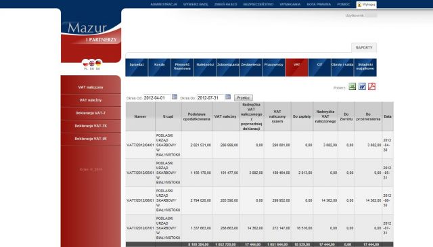The width and height of the screenshot is (433, 247).
Task: Open VAT naliczony in sidebar
Action: pos(91,87)
